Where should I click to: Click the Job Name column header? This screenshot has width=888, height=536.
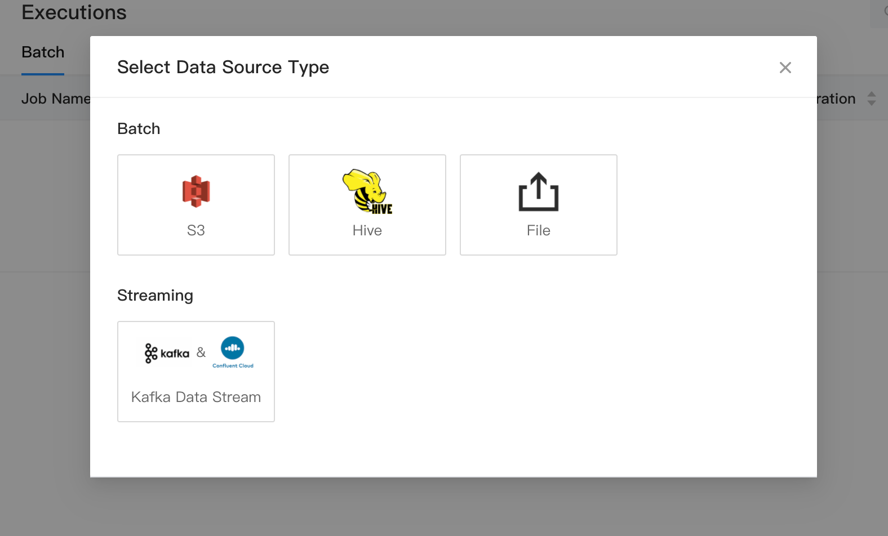tap(56, 99)
